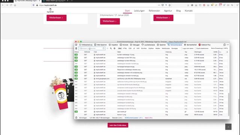
Task: Open the Keine Drosselung dropdown
Action: (x=217, y=48)
